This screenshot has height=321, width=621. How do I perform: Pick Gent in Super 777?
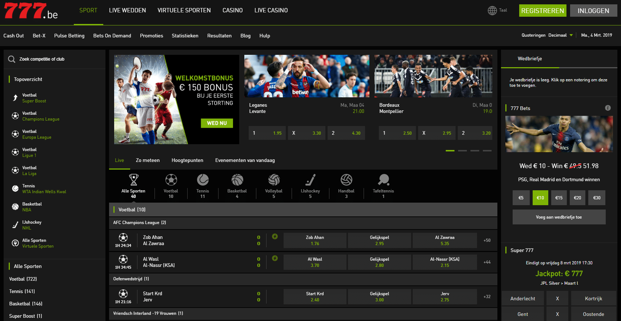[x=523, y=314]
